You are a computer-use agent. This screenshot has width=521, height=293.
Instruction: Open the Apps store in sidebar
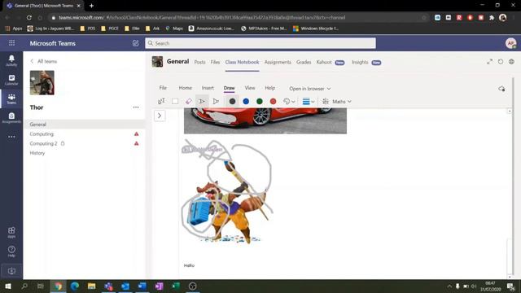pos(11,233)
